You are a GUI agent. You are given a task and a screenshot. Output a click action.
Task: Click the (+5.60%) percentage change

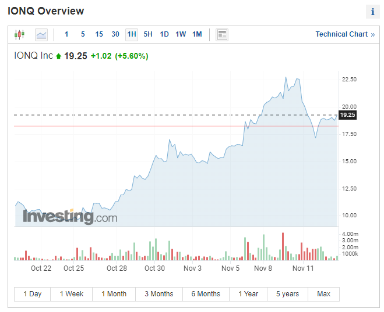point(132,56)
